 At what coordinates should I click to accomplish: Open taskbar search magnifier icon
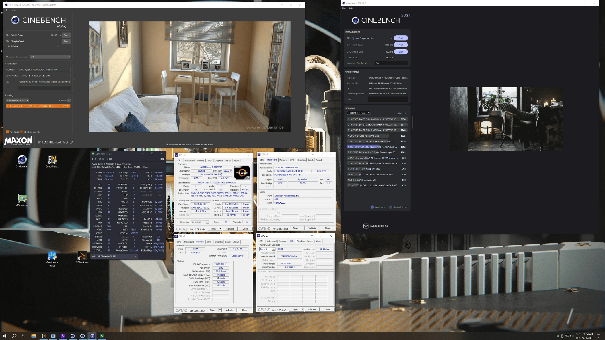(14, 336)
